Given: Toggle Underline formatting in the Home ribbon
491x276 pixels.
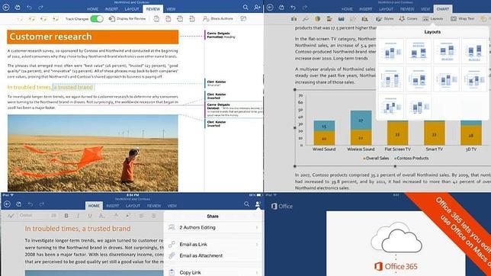Looking at the screenshot, I should tap(90, 216).
